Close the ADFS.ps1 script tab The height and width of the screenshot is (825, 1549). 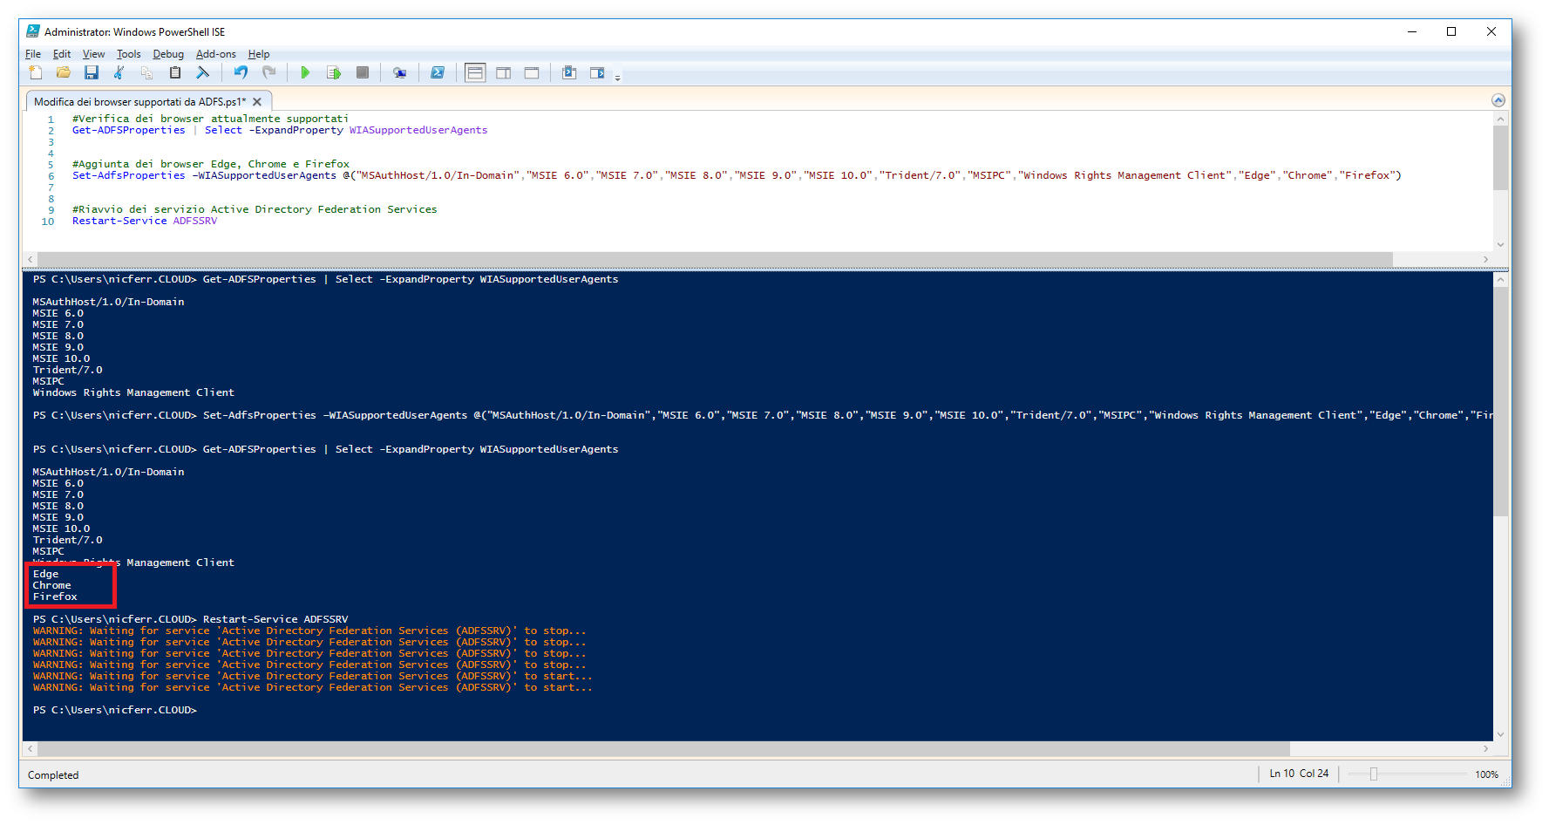257,102
